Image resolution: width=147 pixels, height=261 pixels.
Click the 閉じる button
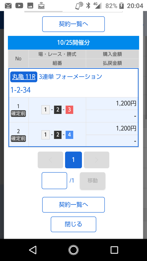[73, 224]
